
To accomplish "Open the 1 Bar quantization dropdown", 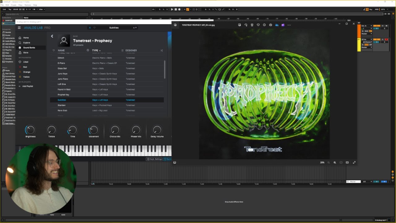I will coord(41,9).
